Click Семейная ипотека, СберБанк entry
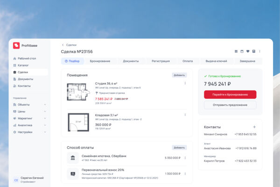The image size is (280, 187). click(104, 156)
